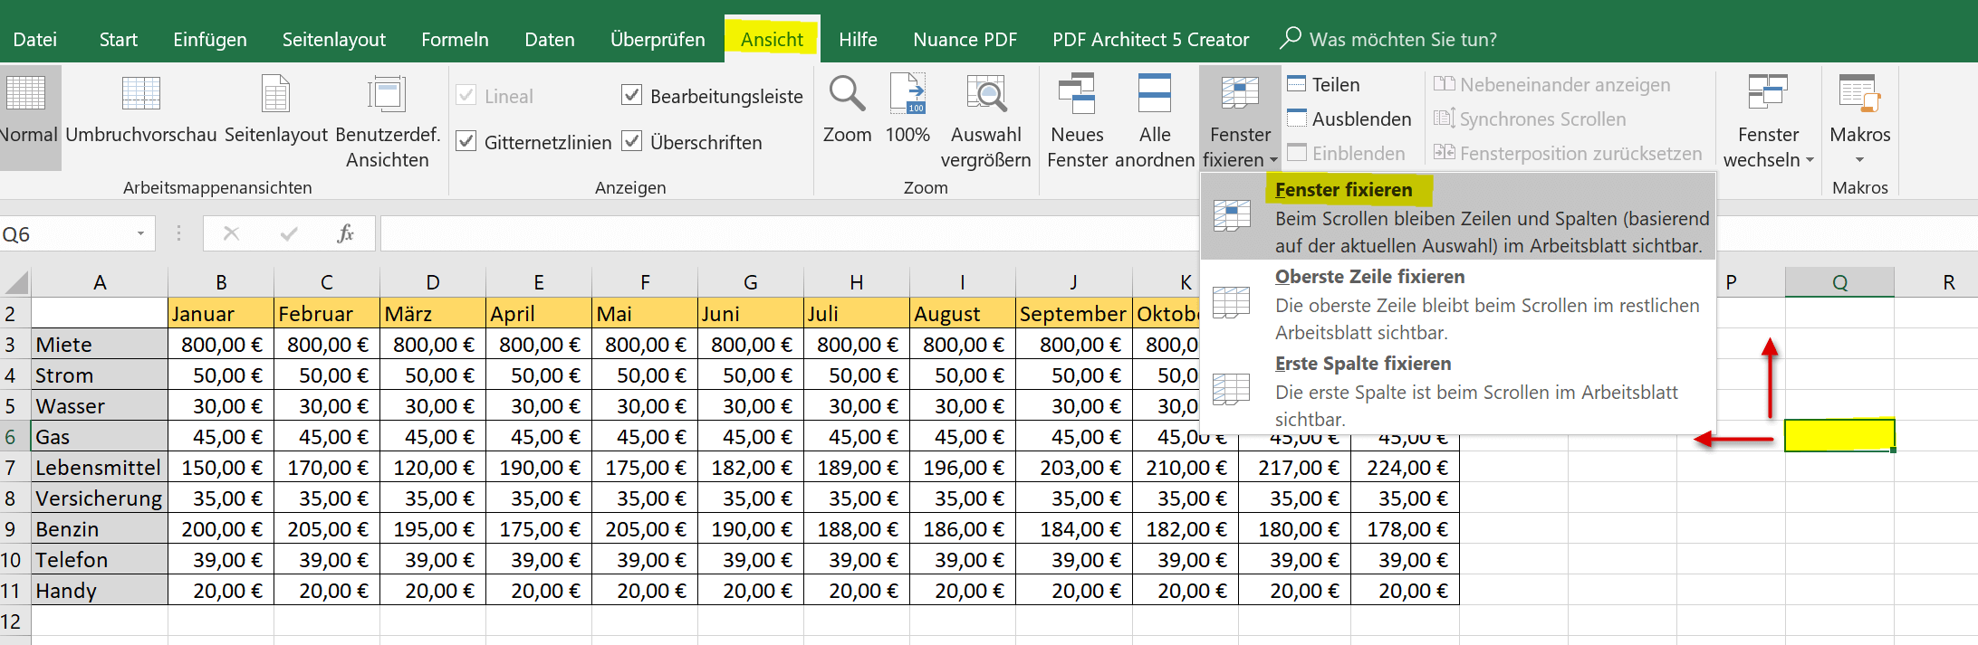Cancel entry with the X icon

(x=231, y=234)
